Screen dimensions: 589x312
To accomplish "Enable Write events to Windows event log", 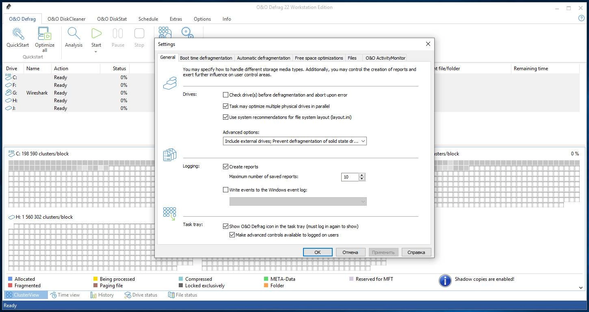I will point(225,190).
